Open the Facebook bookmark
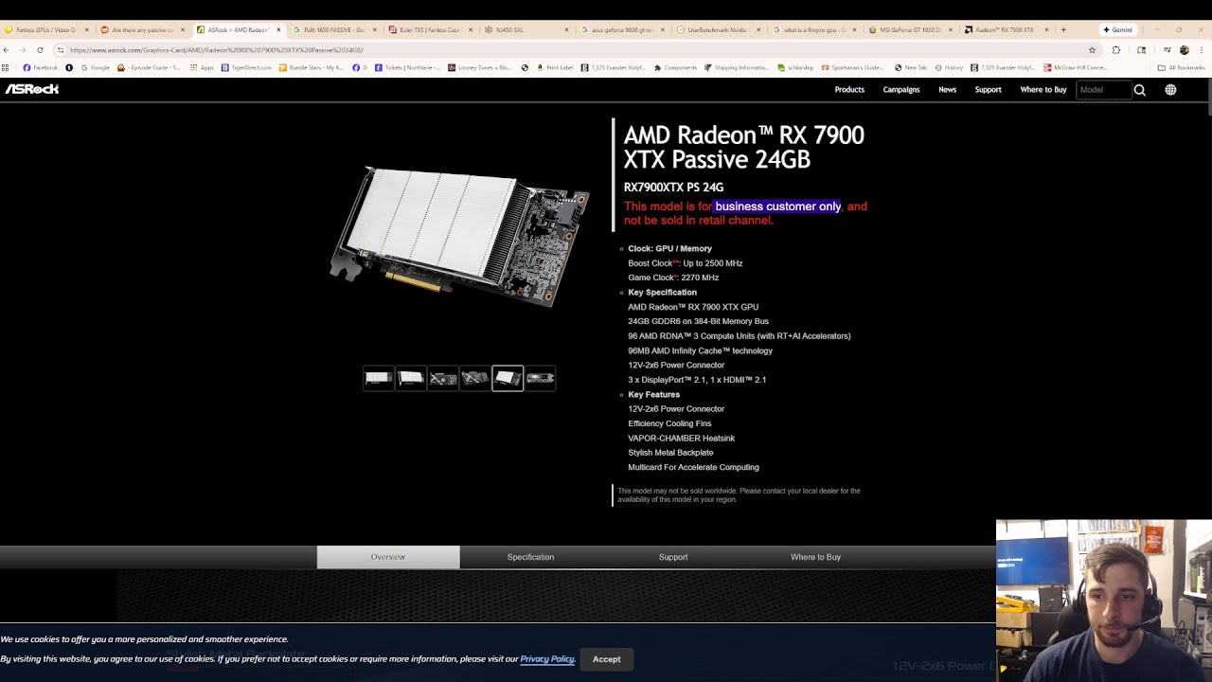 [40, 67]
